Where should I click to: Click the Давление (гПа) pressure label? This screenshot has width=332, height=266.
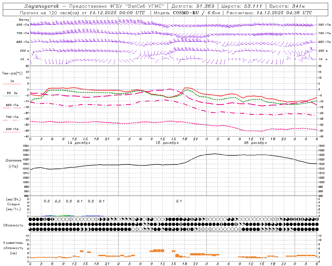click(x=13, y=163)
